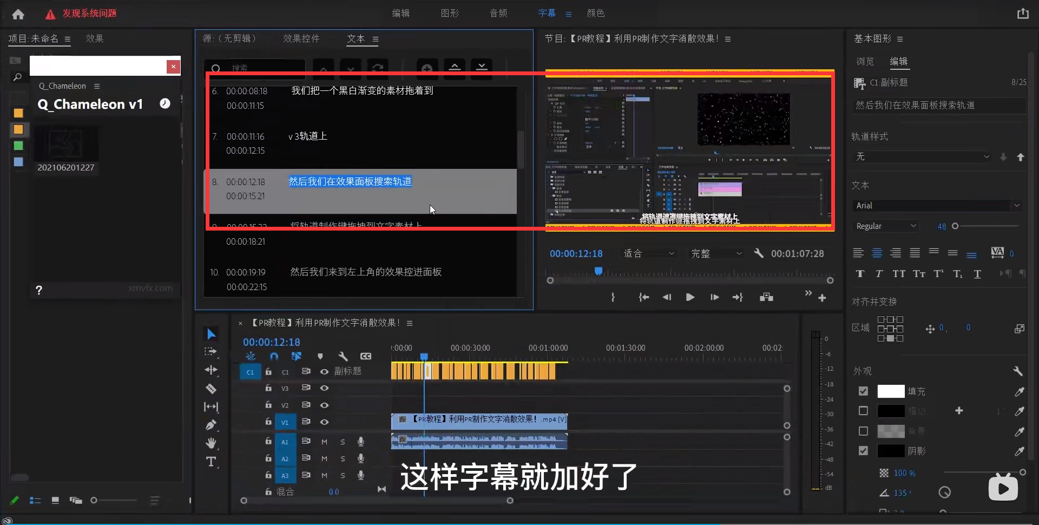Image resolution: width=1039 pixels, height=525 pixels.
Task: Click the export frame camera button
Action: point(766,297)
